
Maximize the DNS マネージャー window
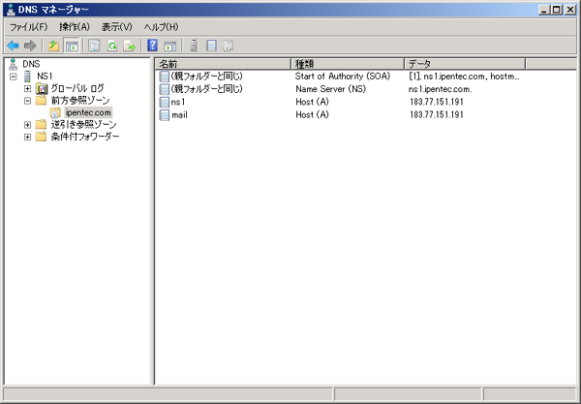(557, 10)
